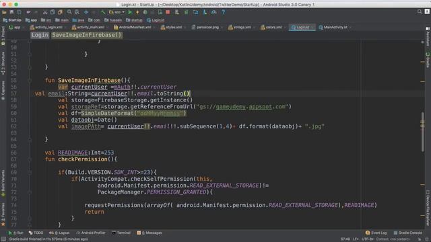This screenshot has height=242, width=431.
Task: Open the Run tool window
Action: (x=16, y=233)
